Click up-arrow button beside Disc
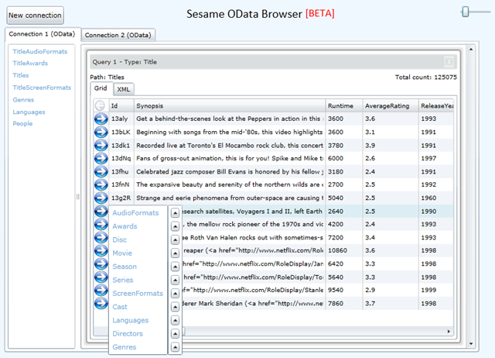This screenshot has width=495, height=358. [x=176, y=240]
